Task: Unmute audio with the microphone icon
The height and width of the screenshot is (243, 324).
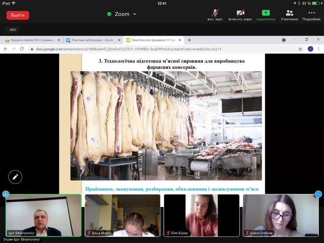Action: (215, 13)
